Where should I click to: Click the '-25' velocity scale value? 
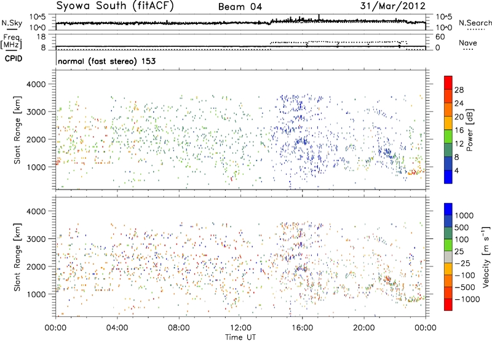tap(462, 263)
